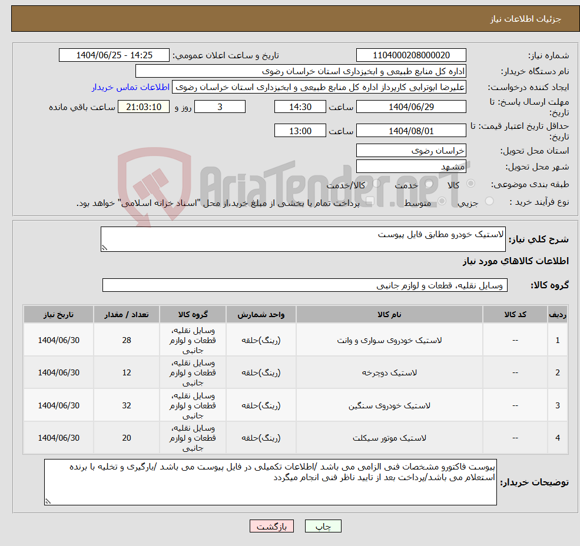Image resolution: width=580 pixels, height=546 pixels.
Task: Click the تاریخ نیاز column header
Action: point(58,314)
